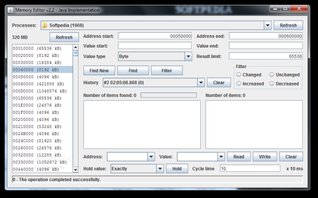Open the Hold value Exactly dropdown
Screen dimensions: 318x198
(160, 168)
